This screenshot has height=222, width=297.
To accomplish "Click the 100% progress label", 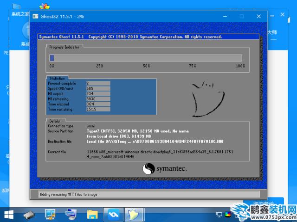I will pos(240,66).
